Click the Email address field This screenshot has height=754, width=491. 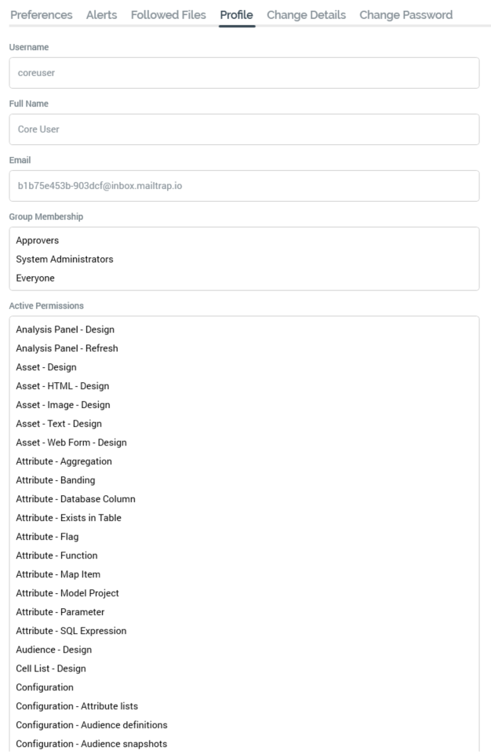[244, 186]
